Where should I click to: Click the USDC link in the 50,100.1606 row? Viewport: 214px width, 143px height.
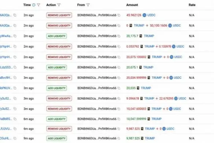[x=177, y=26]
